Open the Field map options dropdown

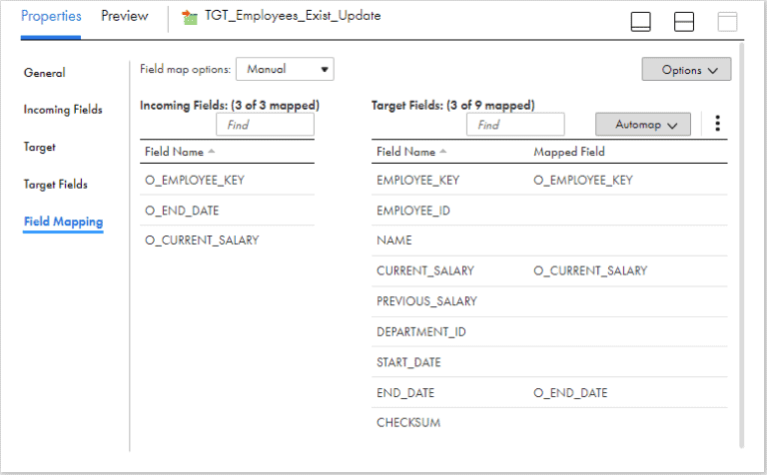coord(284,69)
